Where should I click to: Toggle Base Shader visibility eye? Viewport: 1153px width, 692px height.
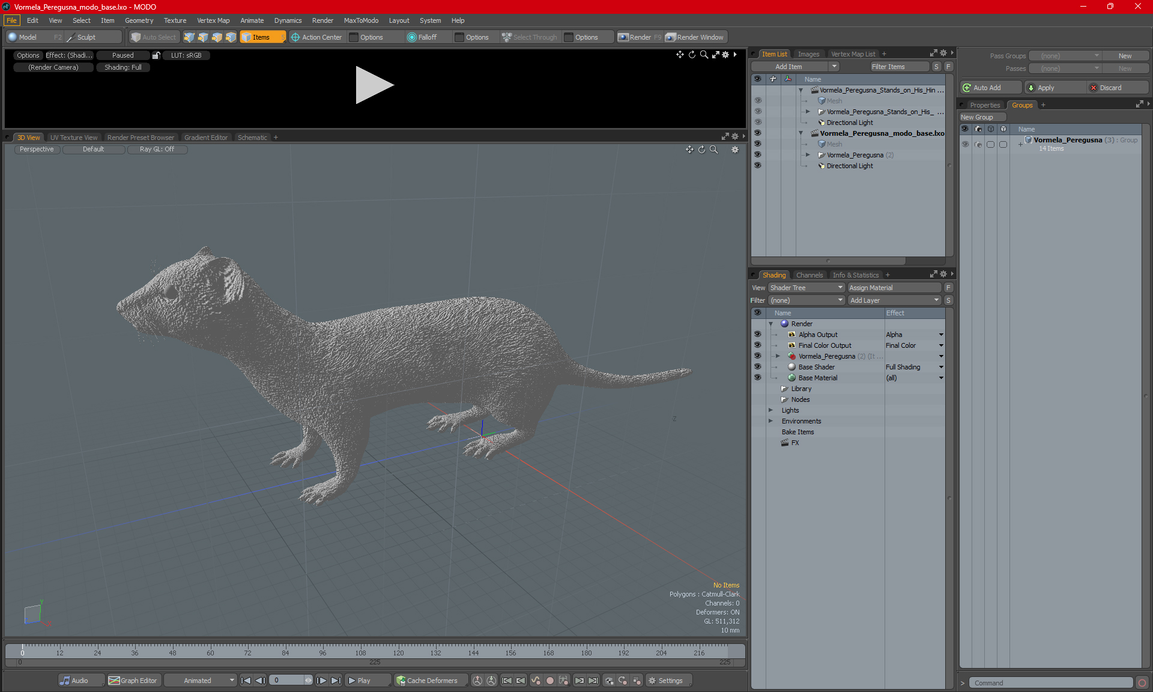[x=757, y=367]
